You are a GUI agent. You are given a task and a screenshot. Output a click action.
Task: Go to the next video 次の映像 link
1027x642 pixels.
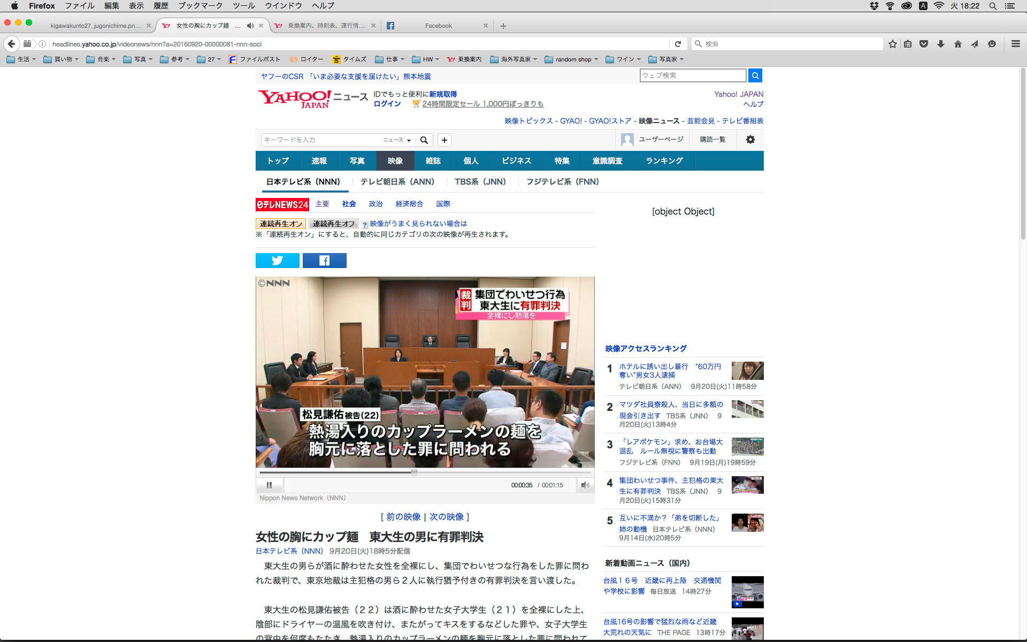447,517
